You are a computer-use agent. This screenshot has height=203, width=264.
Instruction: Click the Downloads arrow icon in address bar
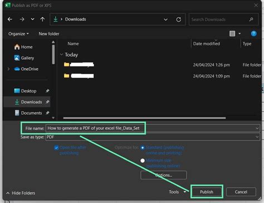(x=55, y=19)
